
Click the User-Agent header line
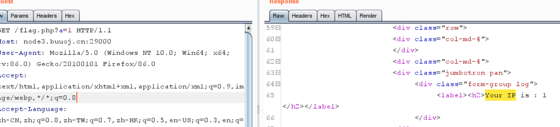click(115, 53)
